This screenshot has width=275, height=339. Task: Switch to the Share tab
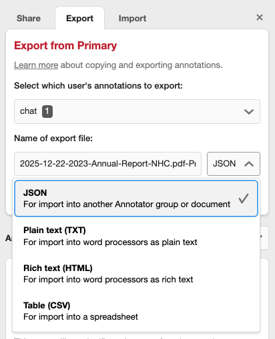click(29, 19)
